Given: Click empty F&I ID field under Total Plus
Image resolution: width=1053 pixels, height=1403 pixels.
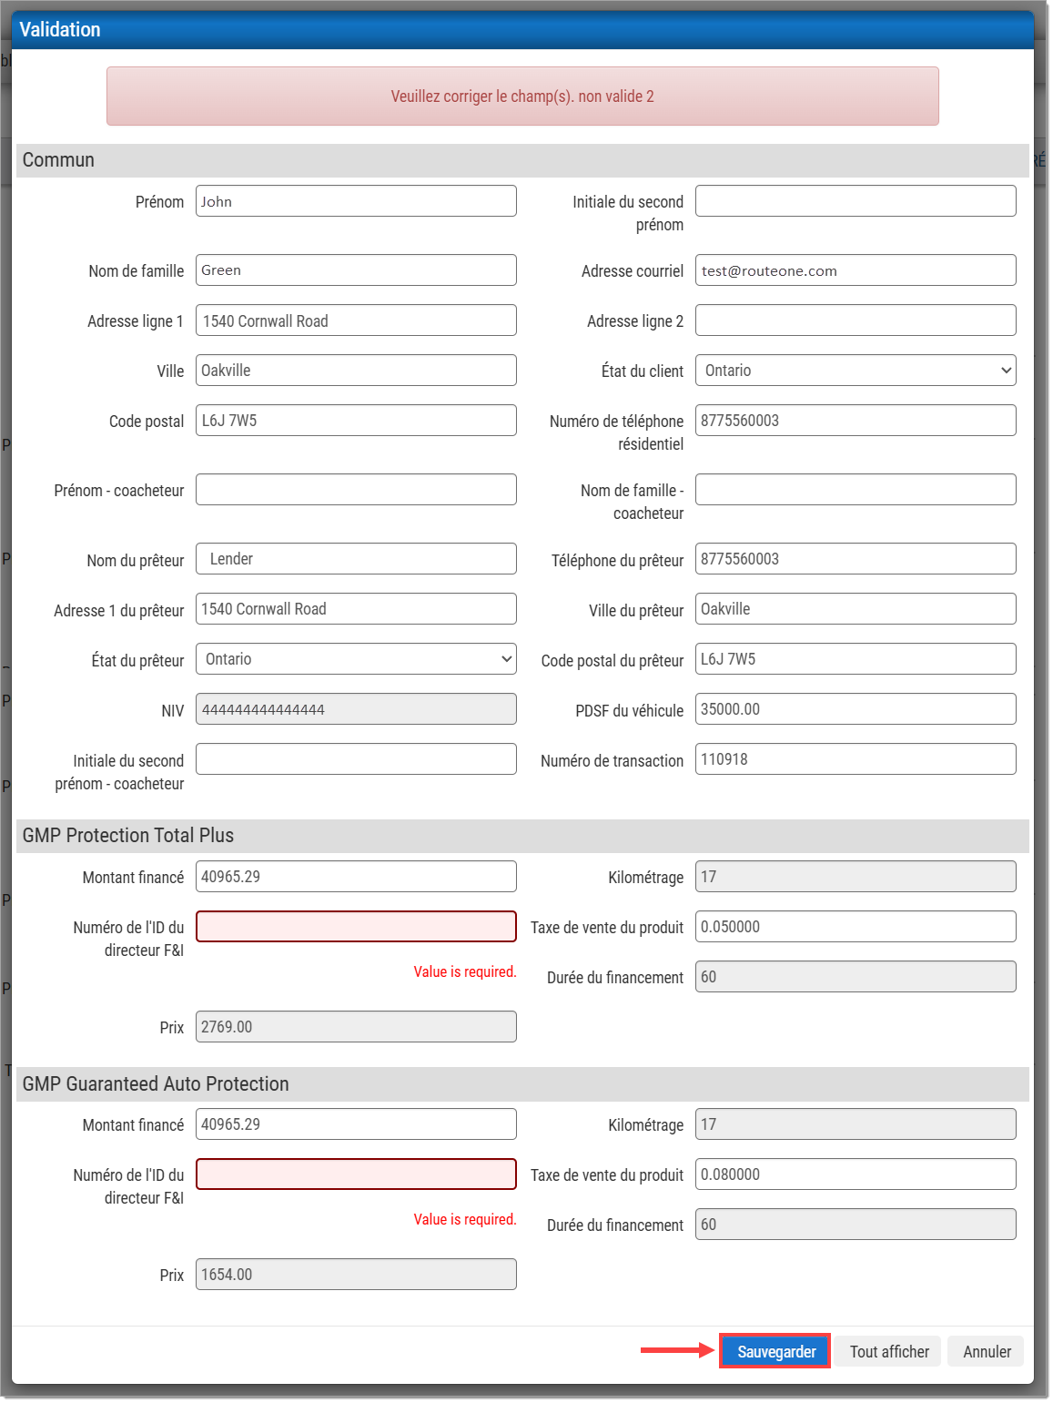Looking at the screenshot, I should [x=356, y=927].
